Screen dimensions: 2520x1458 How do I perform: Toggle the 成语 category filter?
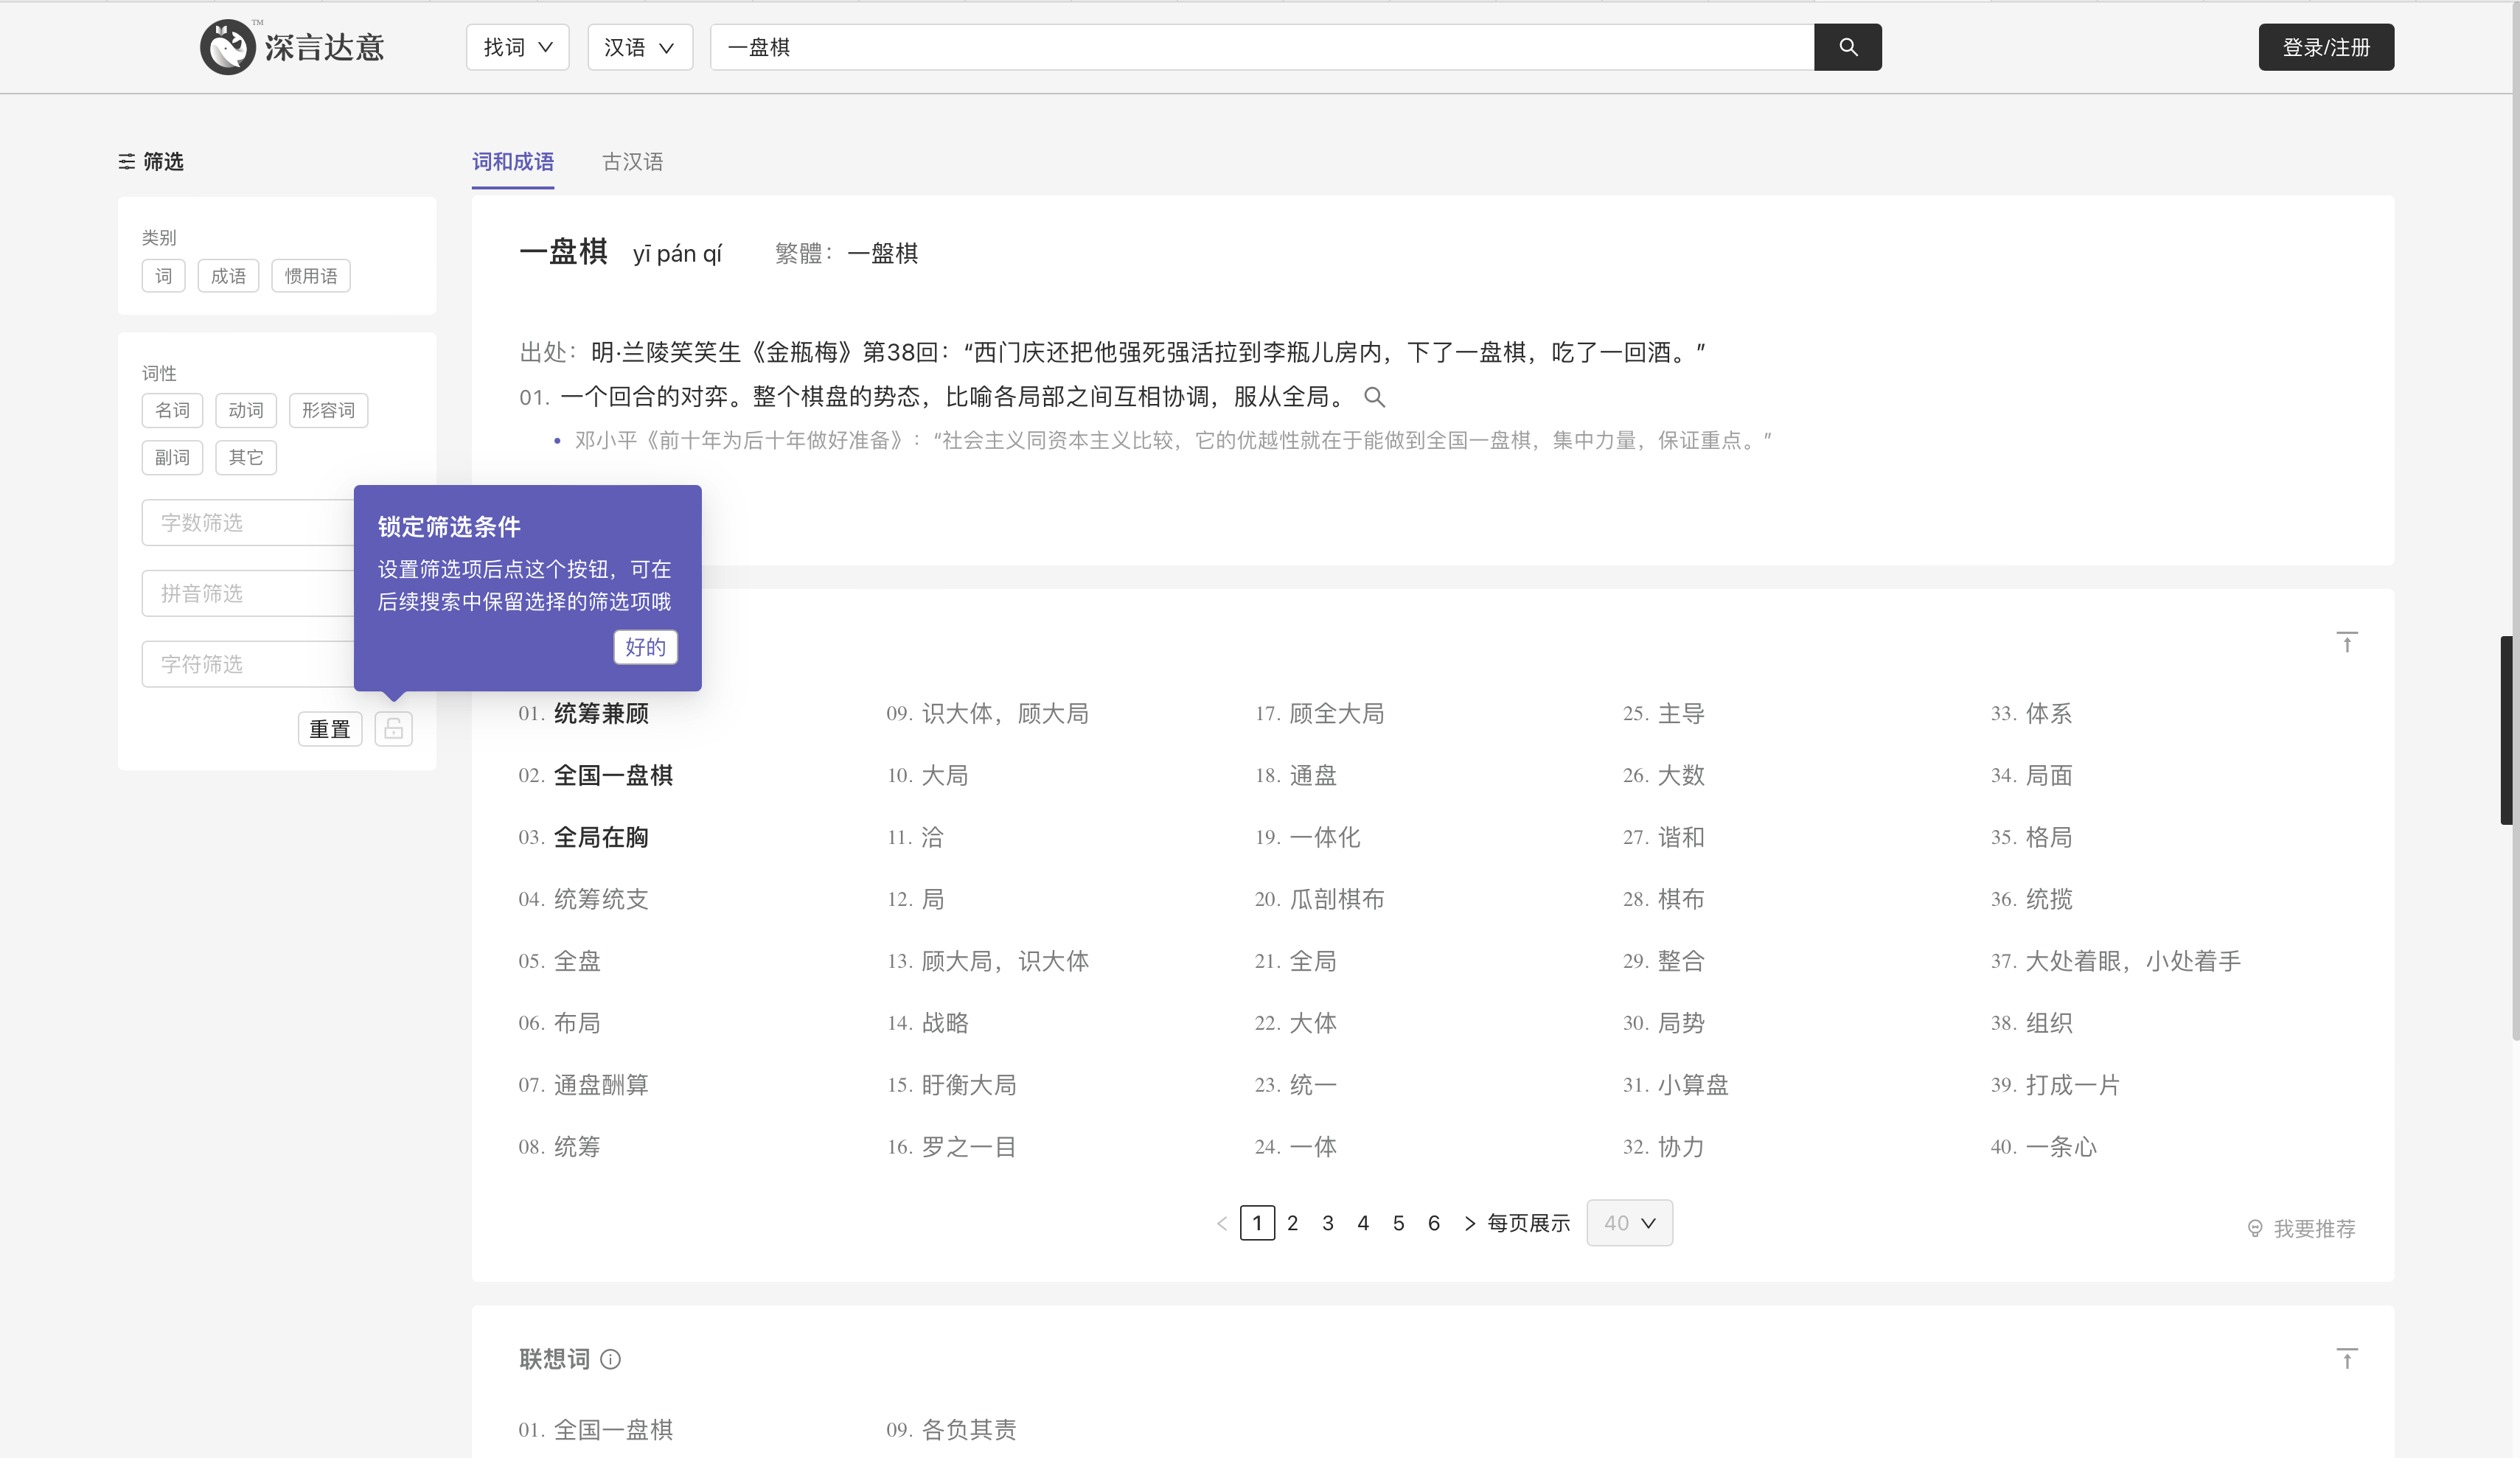click(228, 276)
